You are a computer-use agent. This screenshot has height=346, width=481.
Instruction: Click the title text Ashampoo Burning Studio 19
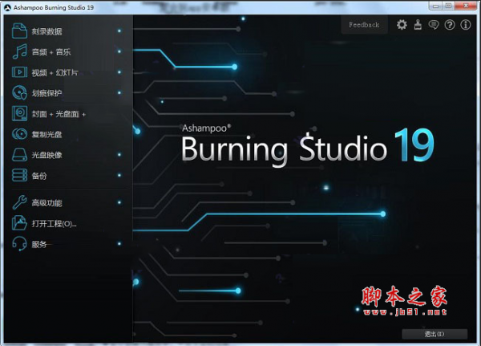click(54, 7)
